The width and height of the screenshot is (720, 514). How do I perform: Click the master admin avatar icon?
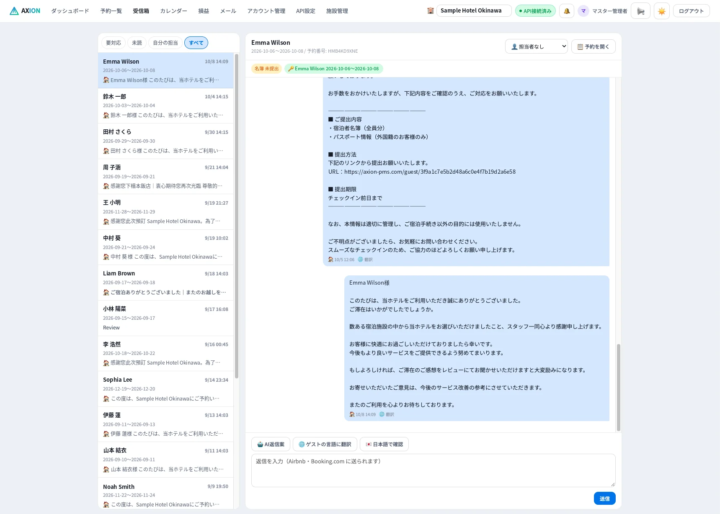point(583,11)
